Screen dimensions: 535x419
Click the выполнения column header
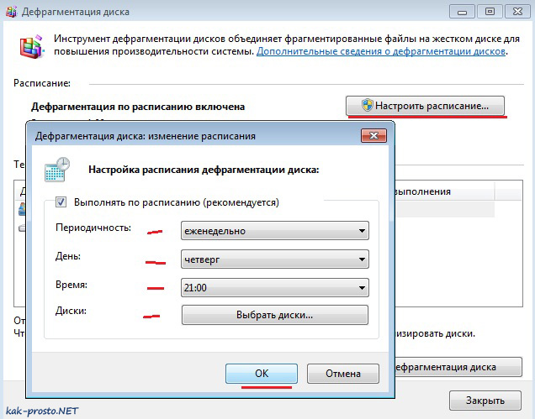pyautogui.click(x=444, y=191)
